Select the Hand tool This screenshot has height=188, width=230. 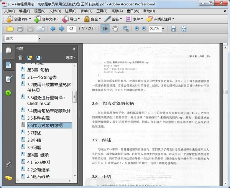tap(115, 29)
